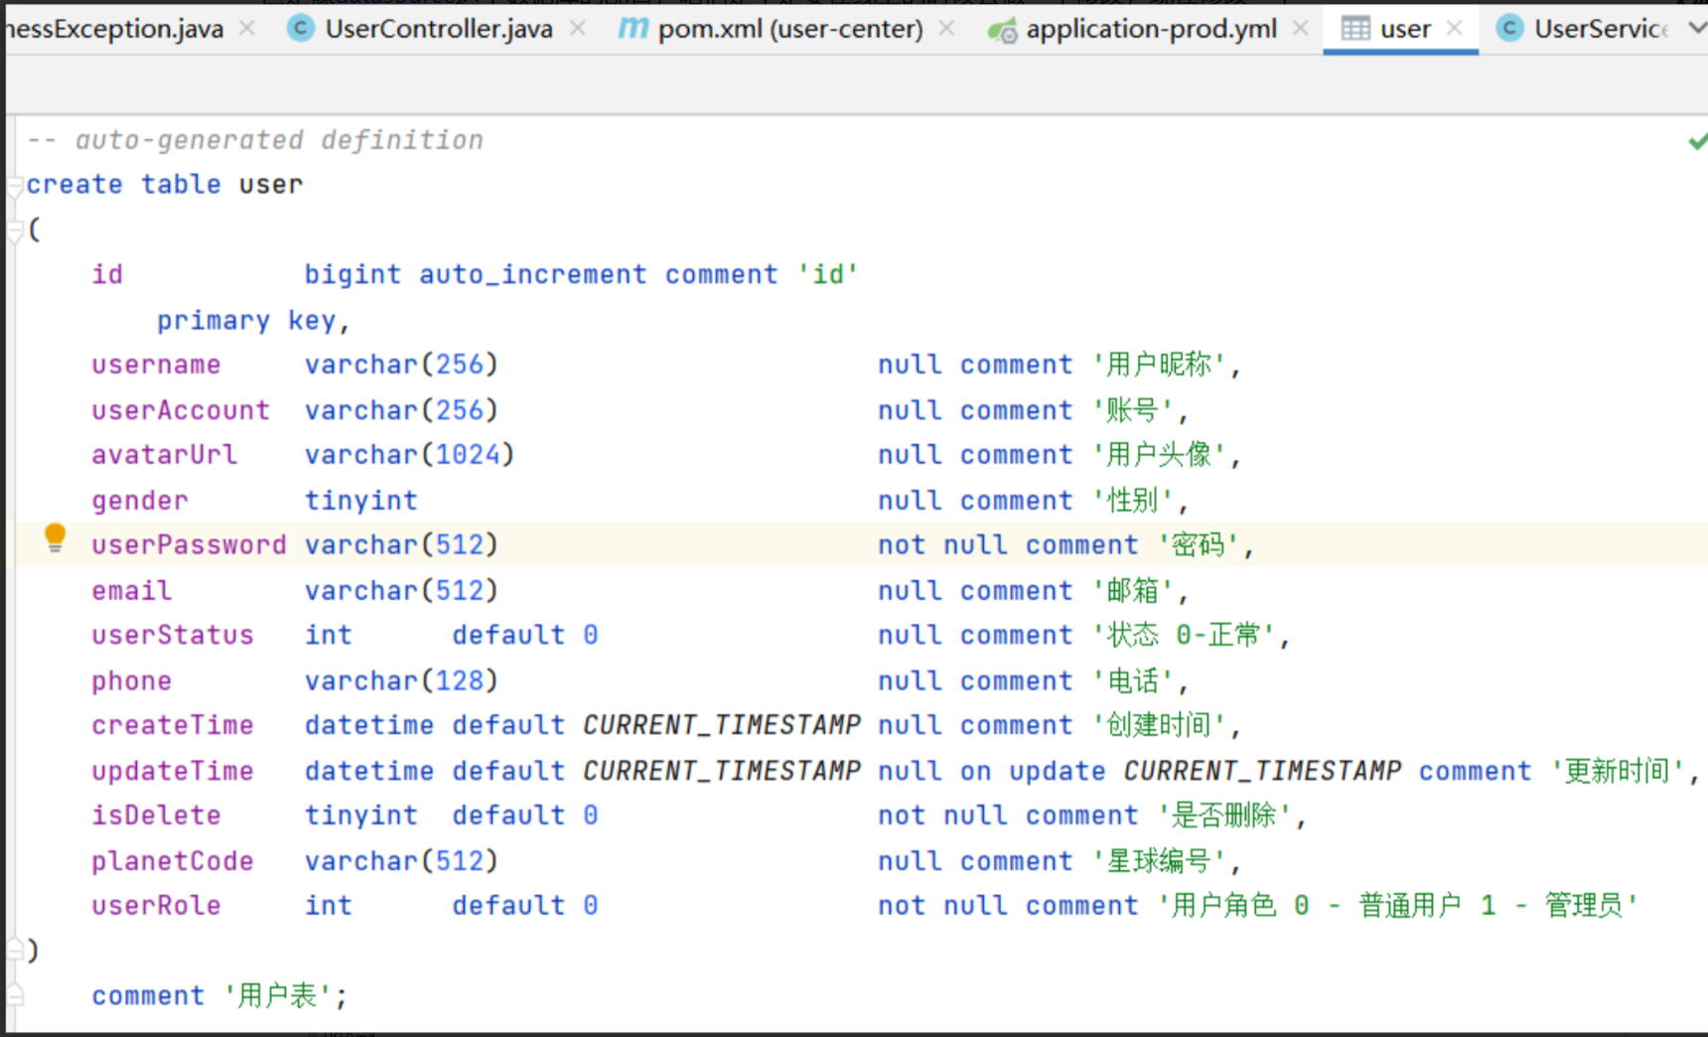Switch to the application-prod.yml tab

(1151, 29)
